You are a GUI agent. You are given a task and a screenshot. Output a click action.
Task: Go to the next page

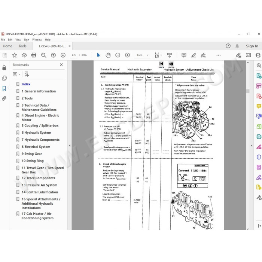[63, 55]
